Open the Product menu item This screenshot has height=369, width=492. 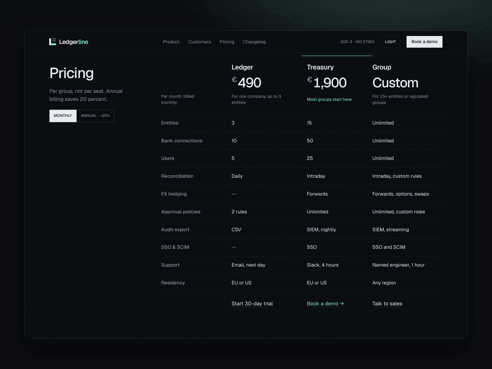(171, 42)
